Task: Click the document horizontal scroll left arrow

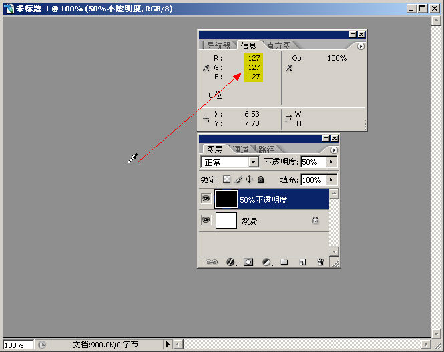Action: pyautogui.click(x=178, y=345)
